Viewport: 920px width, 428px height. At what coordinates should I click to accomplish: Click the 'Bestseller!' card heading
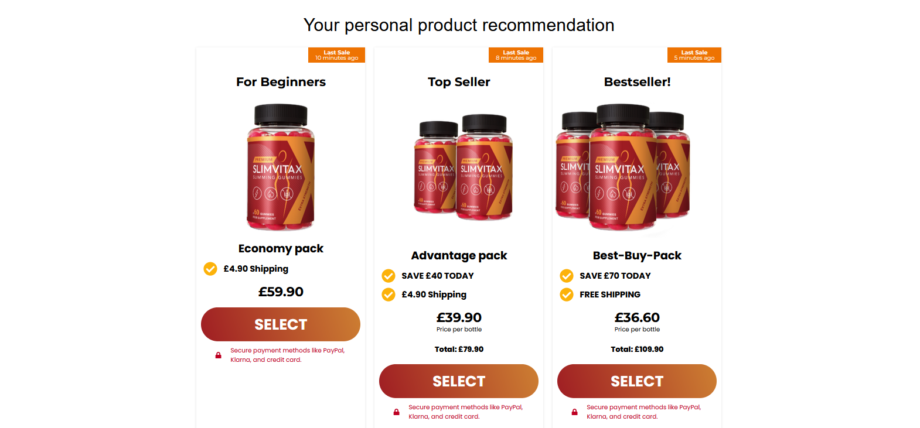[x=637, y=82]
